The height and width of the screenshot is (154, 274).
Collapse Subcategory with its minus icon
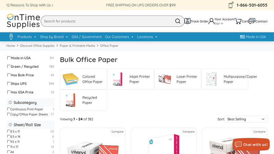click(x=10, y=102)
